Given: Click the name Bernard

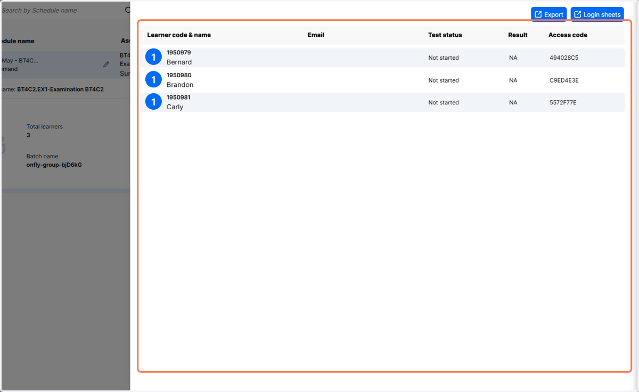Looking at the screenshot, I should (179, 62).
